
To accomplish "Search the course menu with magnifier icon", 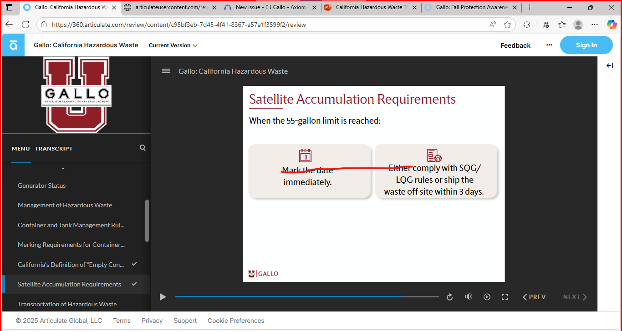I will pyautogui.click(x=143, y=148).
